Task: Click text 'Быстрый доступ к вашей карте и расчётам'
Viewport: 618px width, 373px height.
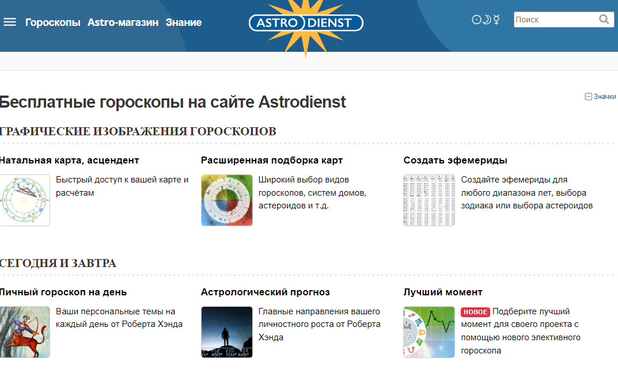Action: click(122, 186)
